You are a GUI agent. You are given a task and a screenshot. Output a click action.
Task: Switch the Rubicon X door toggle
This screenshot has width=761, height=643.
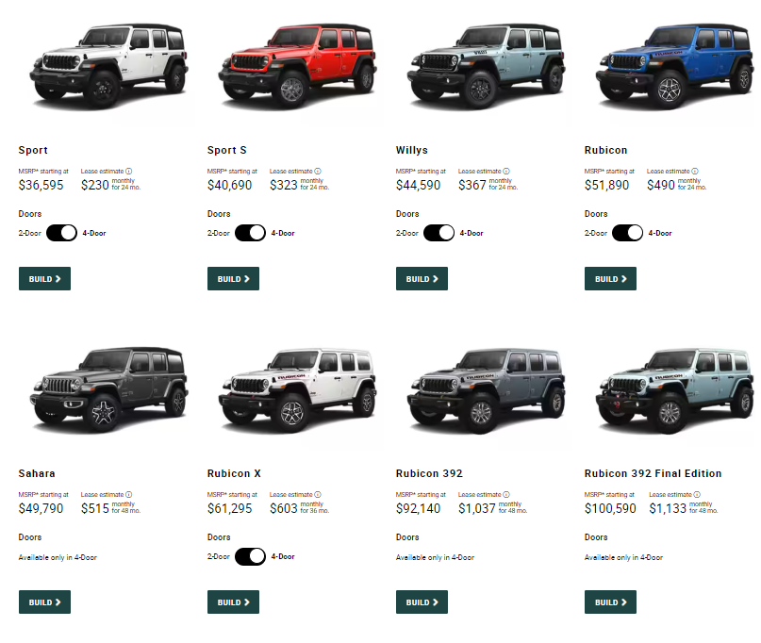click(251, 556)
